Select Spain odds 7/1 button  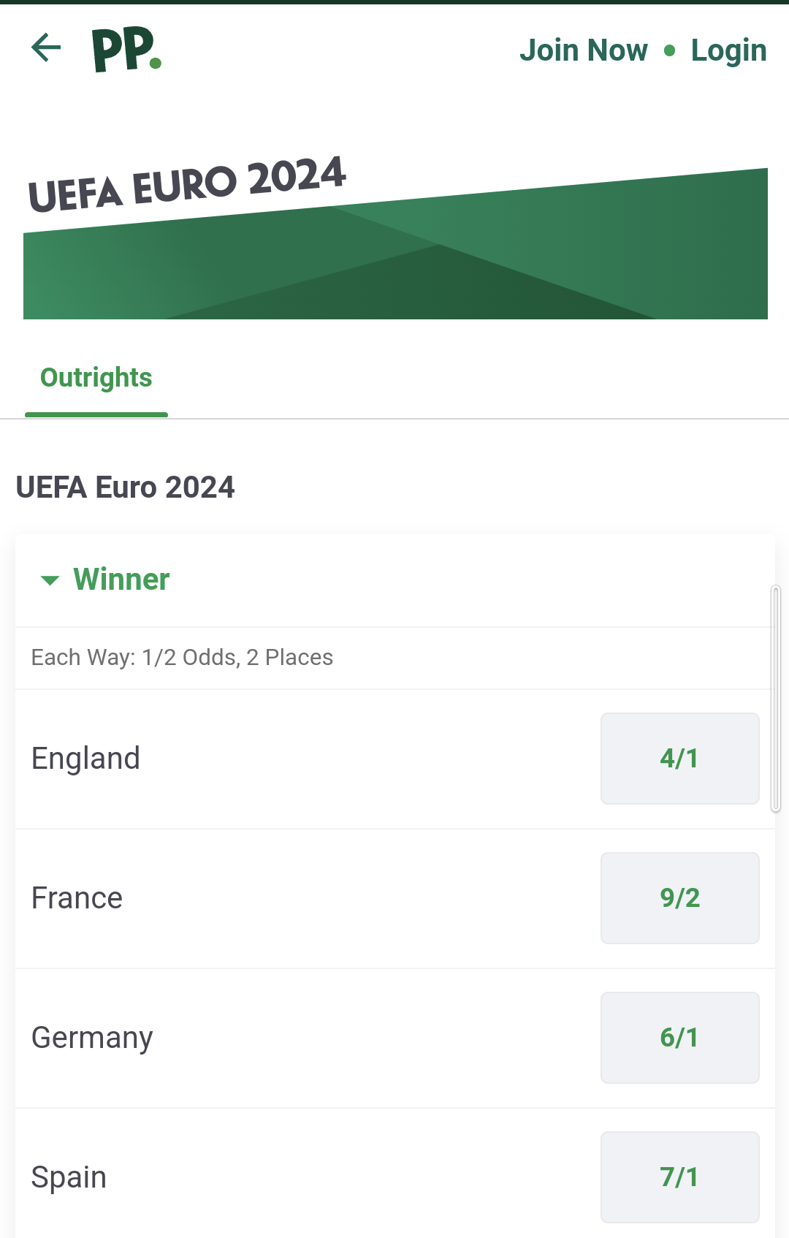pos(680,1177)
